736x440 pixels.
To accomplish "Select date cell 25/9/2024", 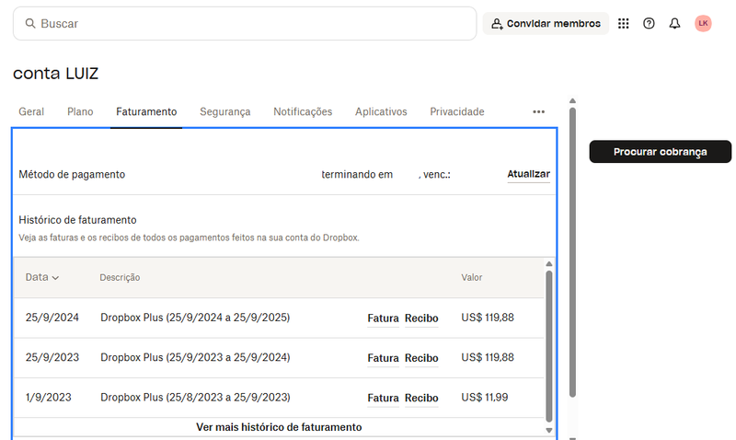I will click(52, 318).
